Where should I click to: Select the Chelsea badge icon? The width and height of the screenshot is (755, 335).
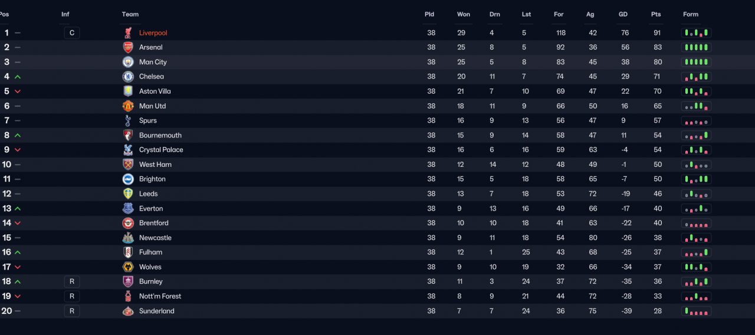coord(128,77)
